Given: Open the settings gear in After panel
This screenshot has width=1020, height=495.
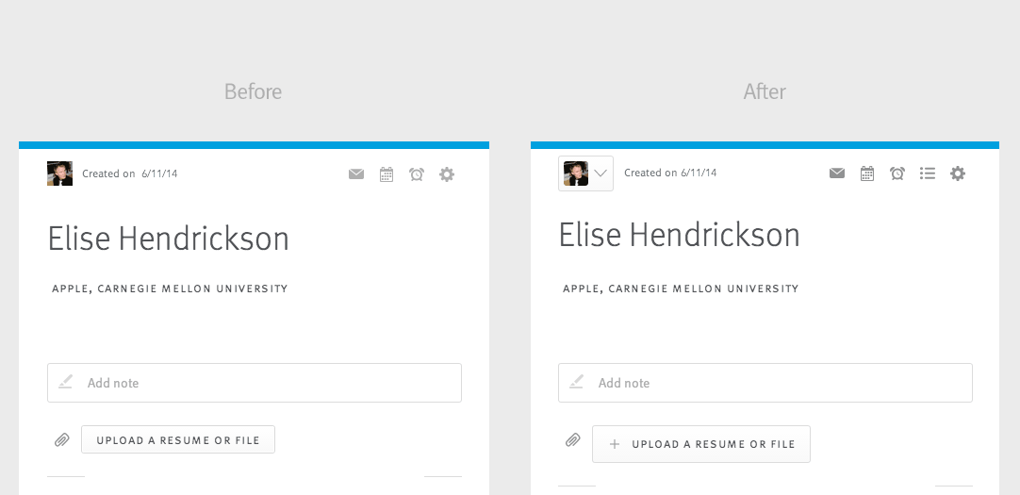Looking at the screenshot, I should pyautogui.click(x=958, y=173).
